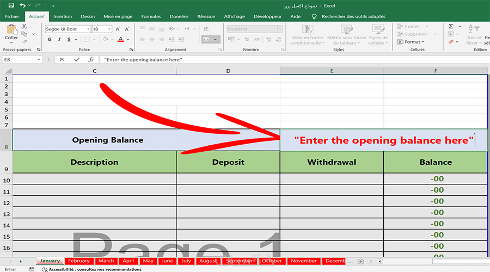
Task: Open the Formules ribbon tab
Action: (x=151, y=16)
